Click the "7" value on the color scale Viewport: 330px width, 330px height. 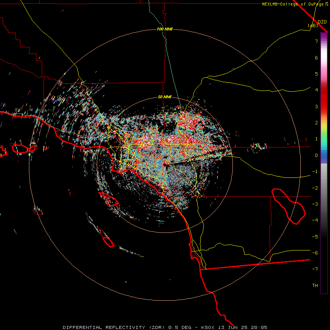tap(316, 41)
